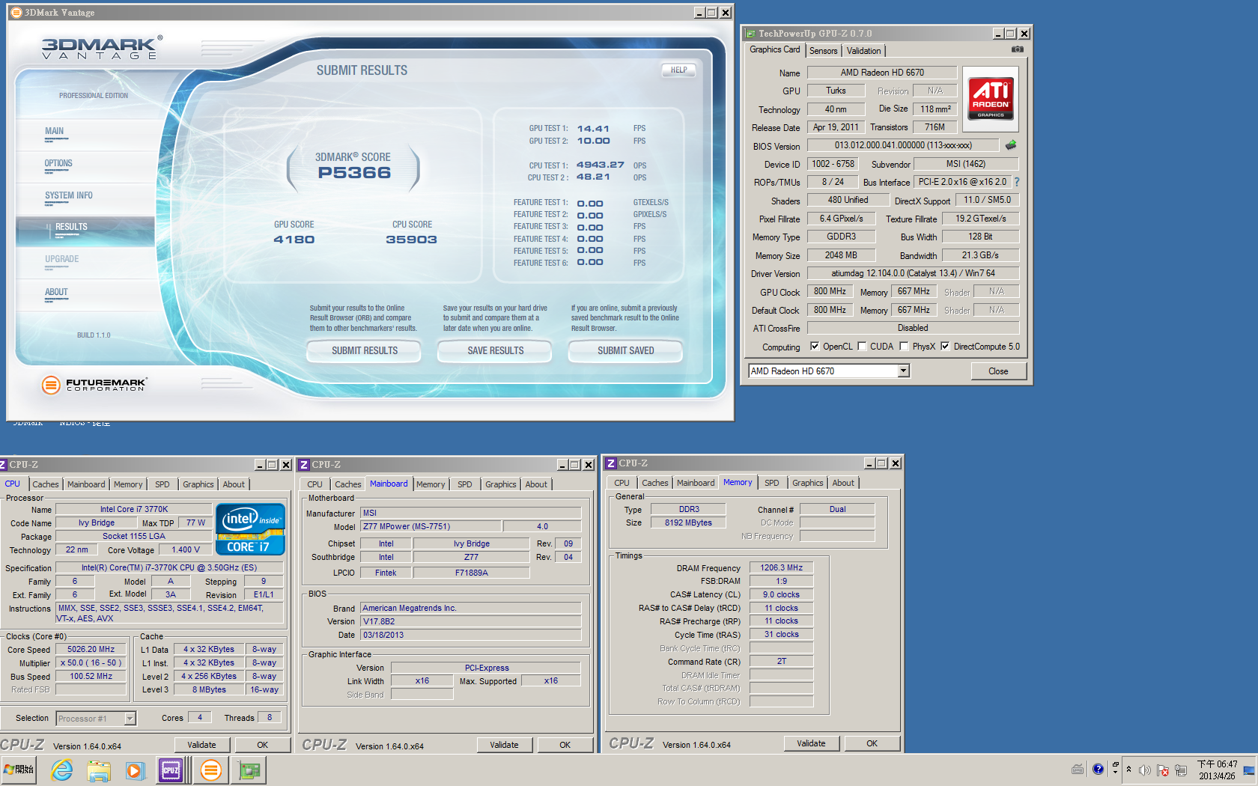Image resolution: width=1258 pixels, height=786 pixels.
Task: Open Windows Explorer folder icon on taskbar
Action: coord(98,770)
